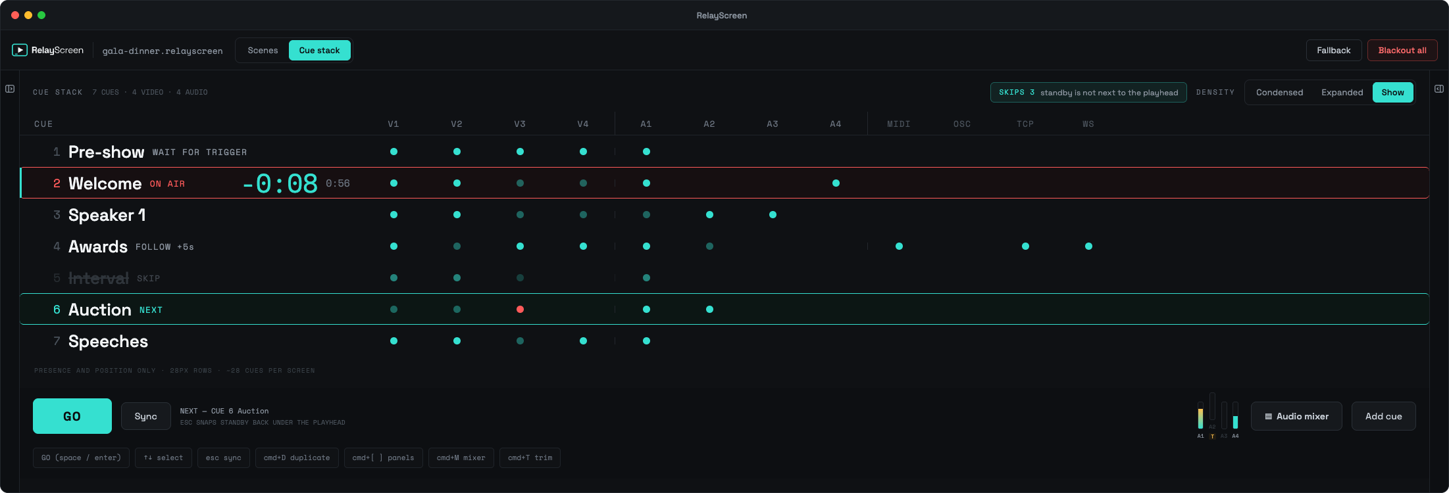Set density to Expanded
This screenshot has width=1449, height=493.
[1342, 93]
